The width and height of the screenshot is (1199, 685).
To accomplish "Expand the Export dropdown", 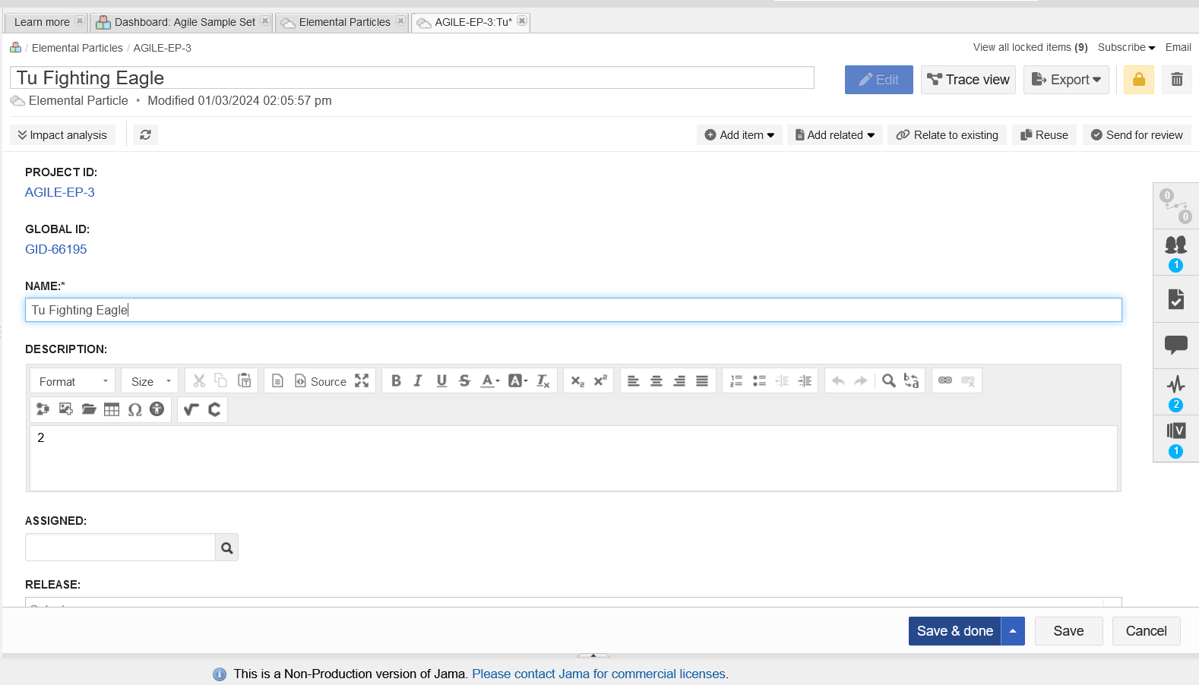I will 1065,80.
